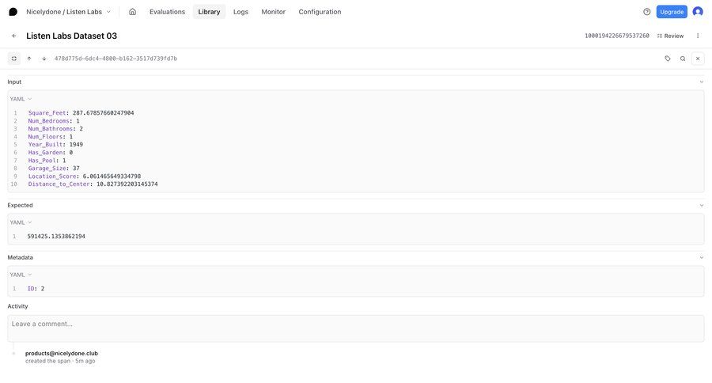Click the tag icon for the row
Viewport: 712px width, 383px height.
pos(668,59)
